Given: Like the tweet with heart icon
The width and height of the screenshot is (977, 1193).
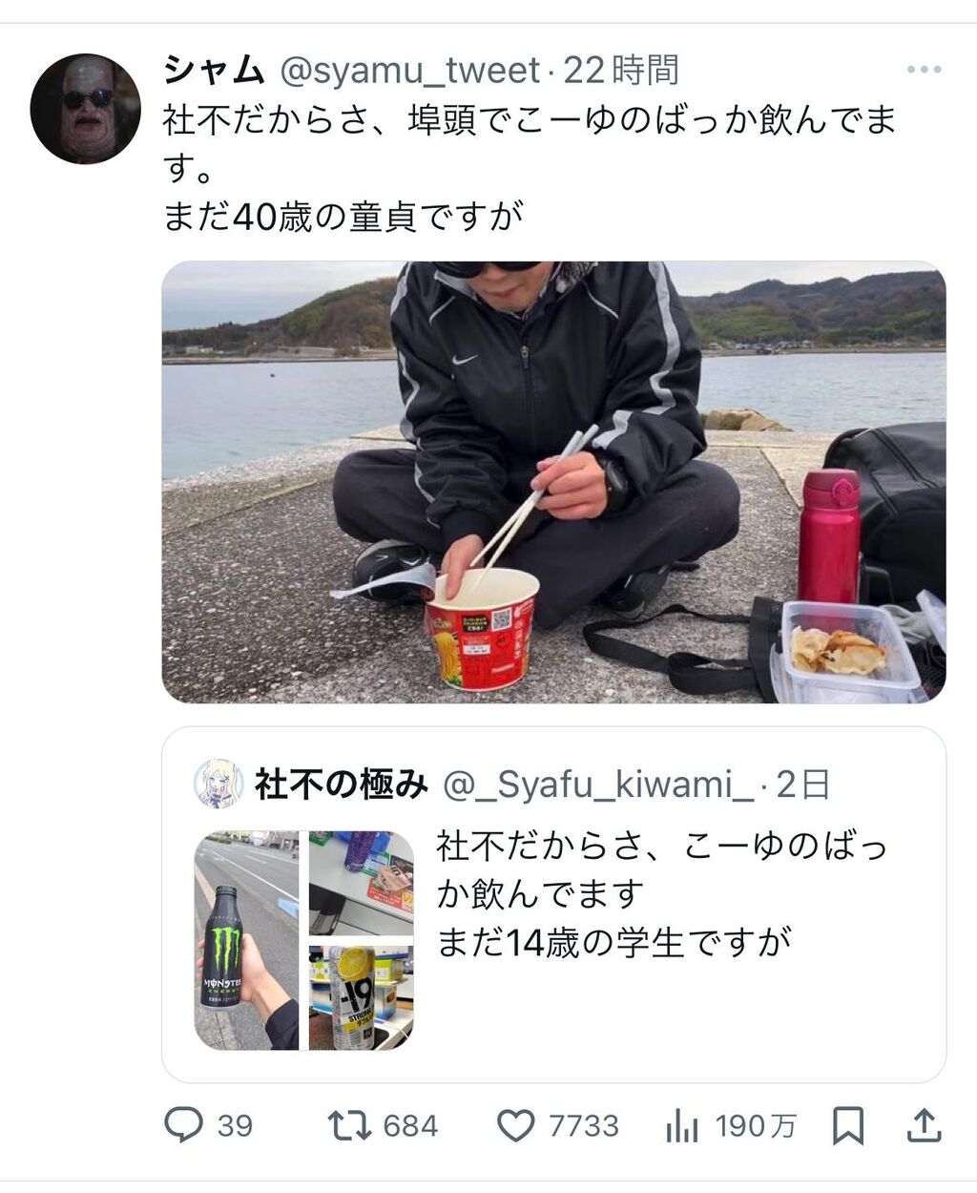Looking at the screenshot, I should (516, 1126).
